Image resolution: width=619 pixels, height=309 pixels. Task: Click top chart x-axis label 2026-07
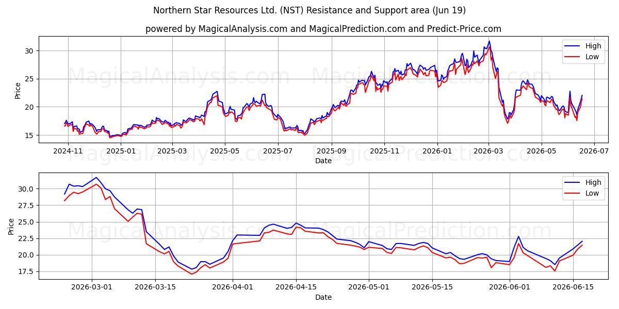pyautogui.click(x=594, y=151)
